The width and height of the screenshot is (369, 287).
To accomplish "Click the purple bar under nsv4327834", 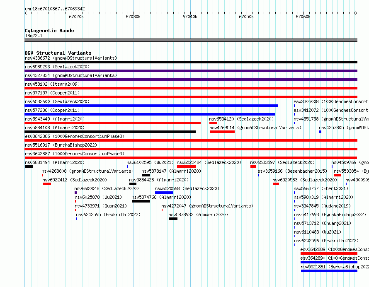I will (x=191, y=80).
